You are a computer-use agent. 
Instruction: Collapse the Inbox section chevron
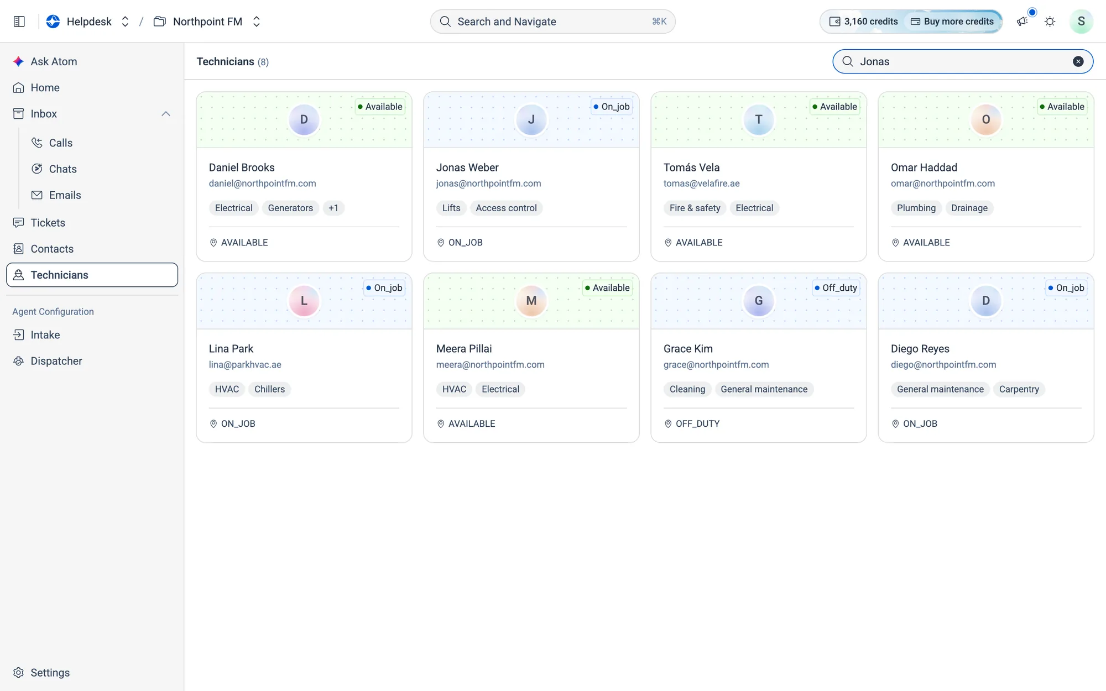click(x=165, y=114)
